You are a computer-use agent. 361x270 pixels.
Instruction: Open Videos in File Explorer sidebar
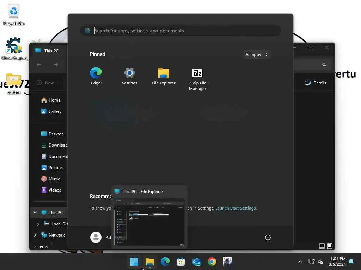[x=51, y=190]
